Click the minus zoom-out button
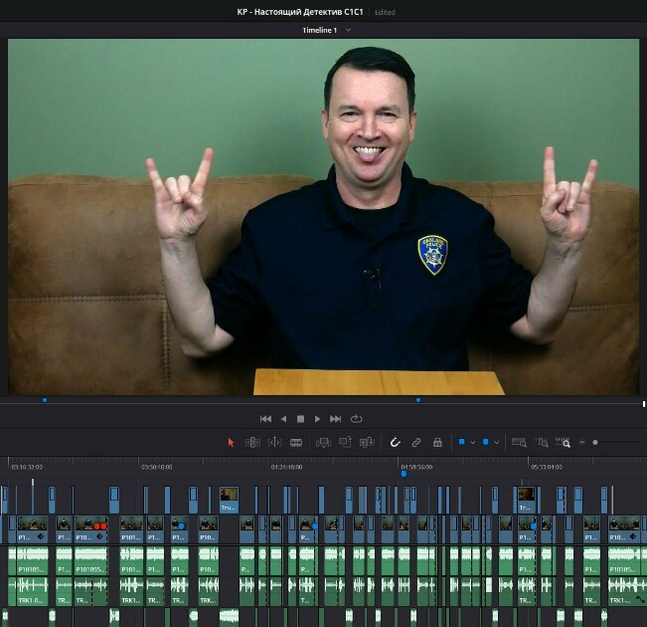The height and width of the screenshot is (627, 647). click(582, 442)
